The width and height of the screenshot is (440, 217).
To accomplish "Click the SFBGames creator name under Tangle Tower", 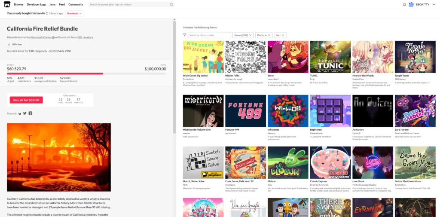I will (x=400, y=79).
